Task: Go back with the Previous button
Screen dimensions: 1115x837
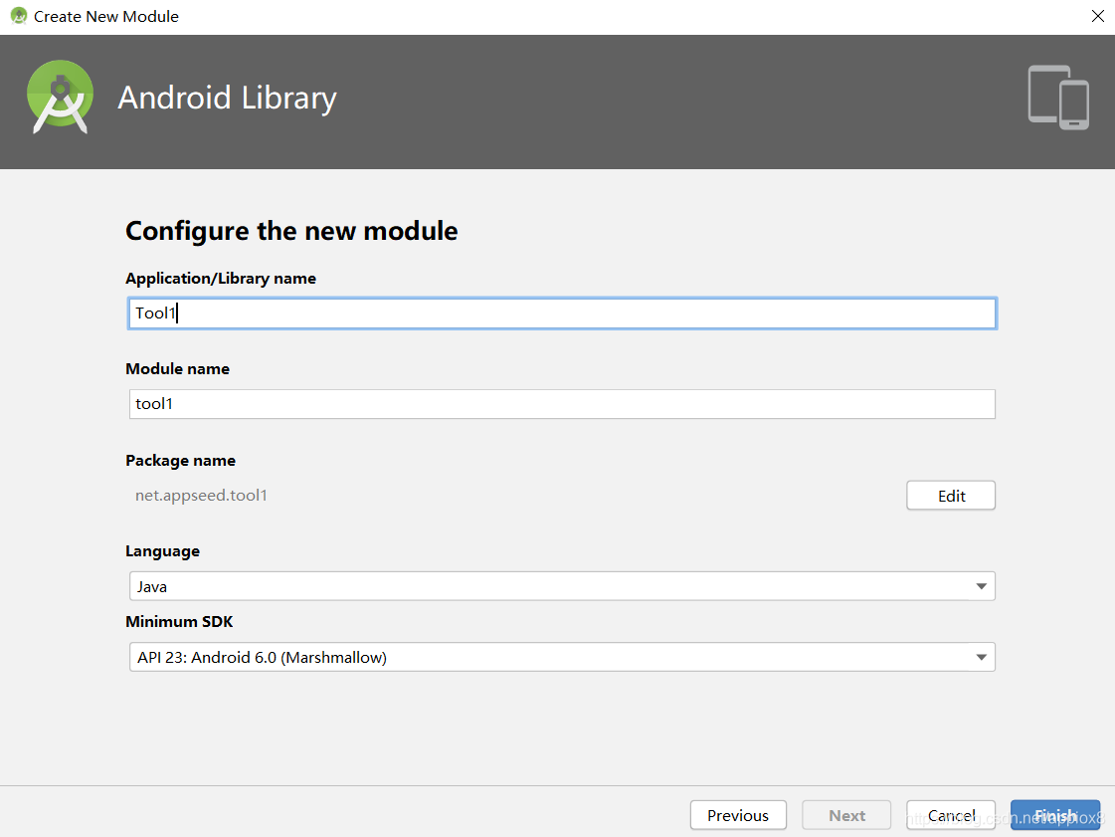Action: coord(738,815)
